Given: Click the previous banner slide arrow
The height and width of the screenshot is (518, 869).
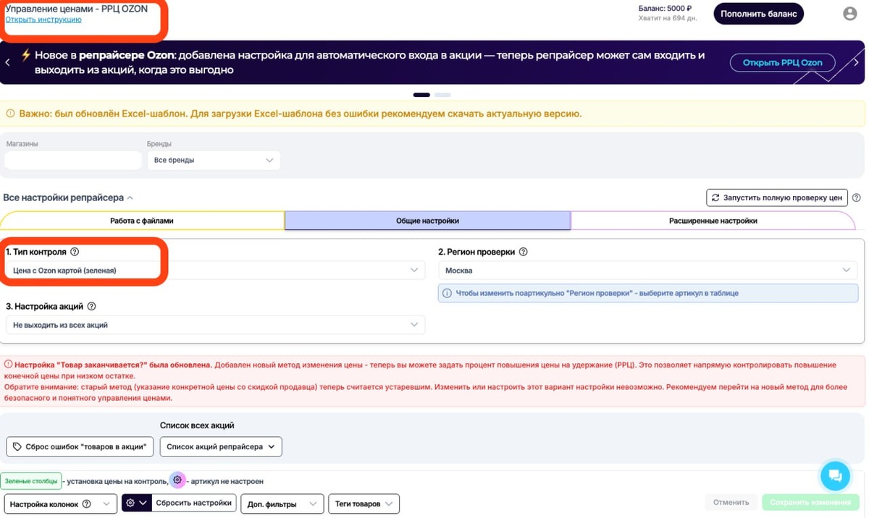Looking at the screenshot, I should (x=8, y=62).
